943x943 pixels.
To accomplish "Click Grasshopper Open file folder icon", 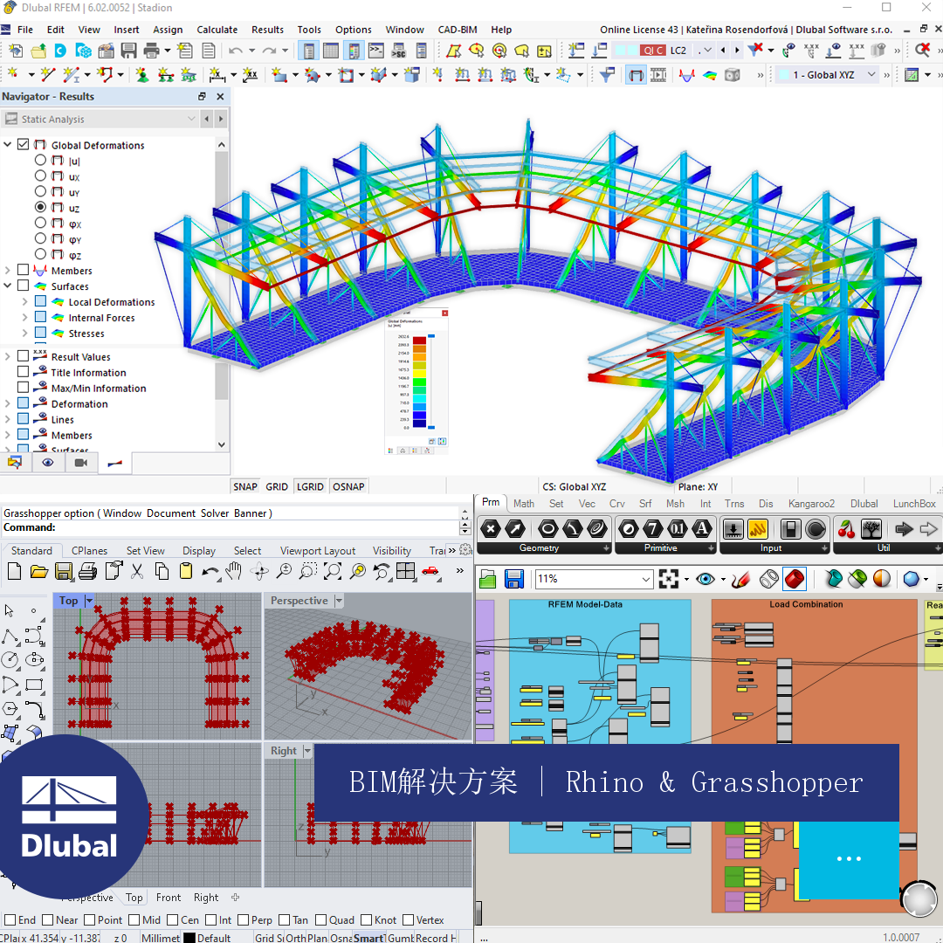I will [488, 579].
